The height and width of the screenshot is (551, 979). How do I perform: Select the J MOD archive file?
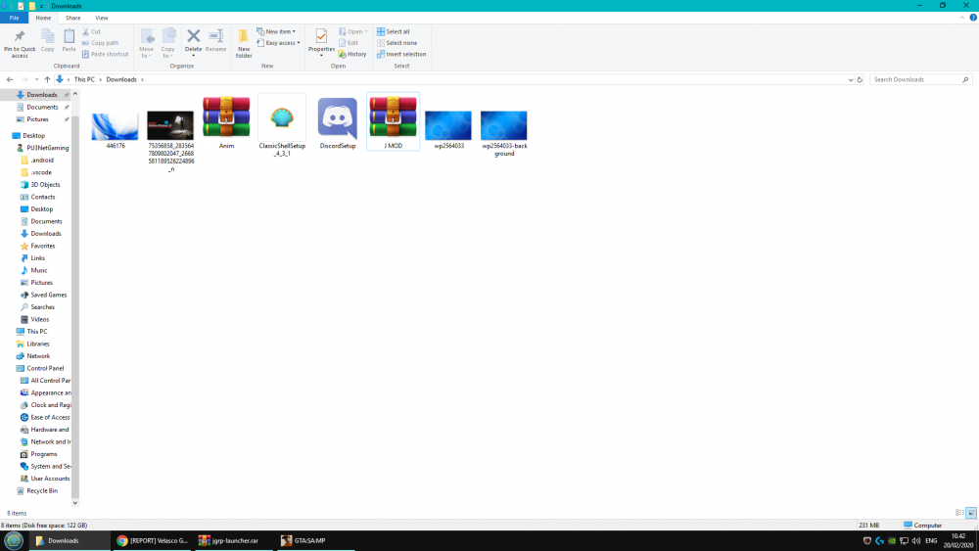point(394,122)
